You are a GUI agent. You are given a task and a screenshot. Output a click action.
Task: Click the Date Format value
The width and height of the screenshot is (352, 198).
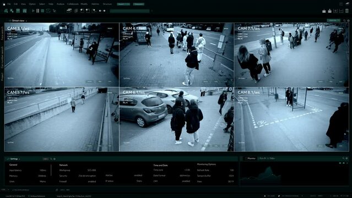pos(185,175)
